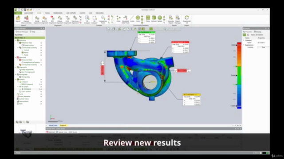Toggle visibility of Plane1 row
The image size is (284, 159).
41,53
